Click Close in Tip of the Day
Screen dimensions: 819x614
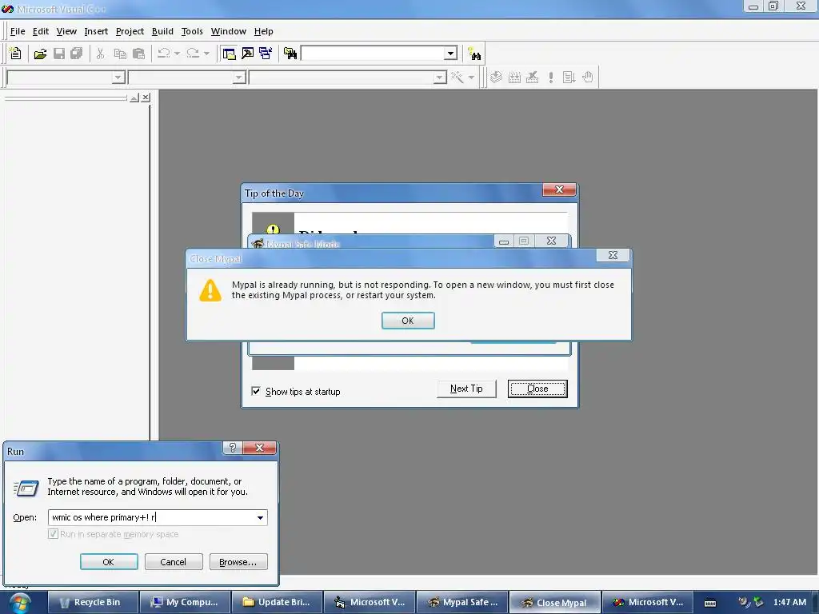[537, 389]
